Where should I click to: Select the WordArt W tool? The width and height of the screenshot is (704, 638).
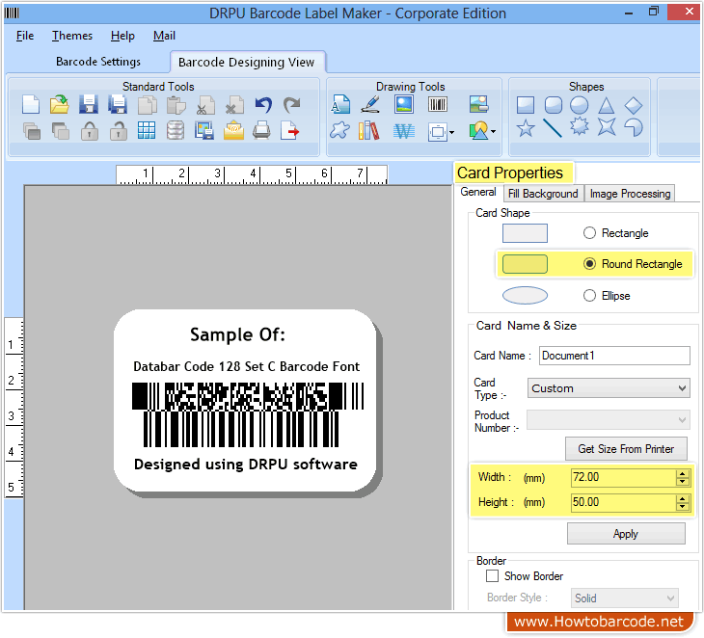point(404,131)
